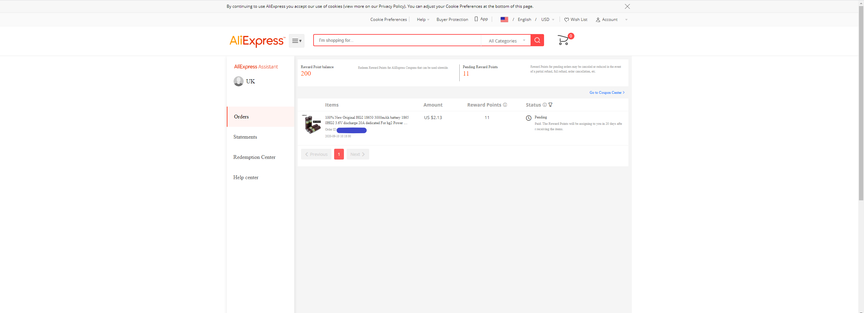Open Buyer Protection page
This screenshot has width=864, height=313.
(452, 20)
